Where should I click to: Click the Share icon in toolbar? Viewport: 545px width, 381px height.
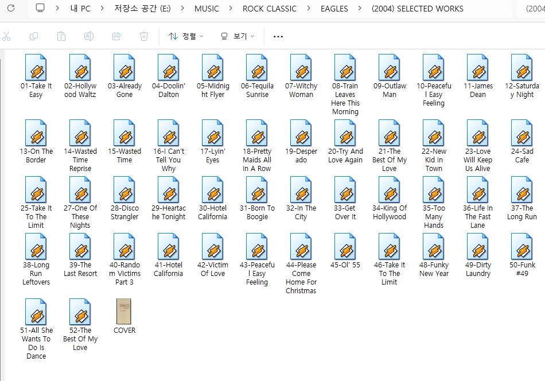116,36
